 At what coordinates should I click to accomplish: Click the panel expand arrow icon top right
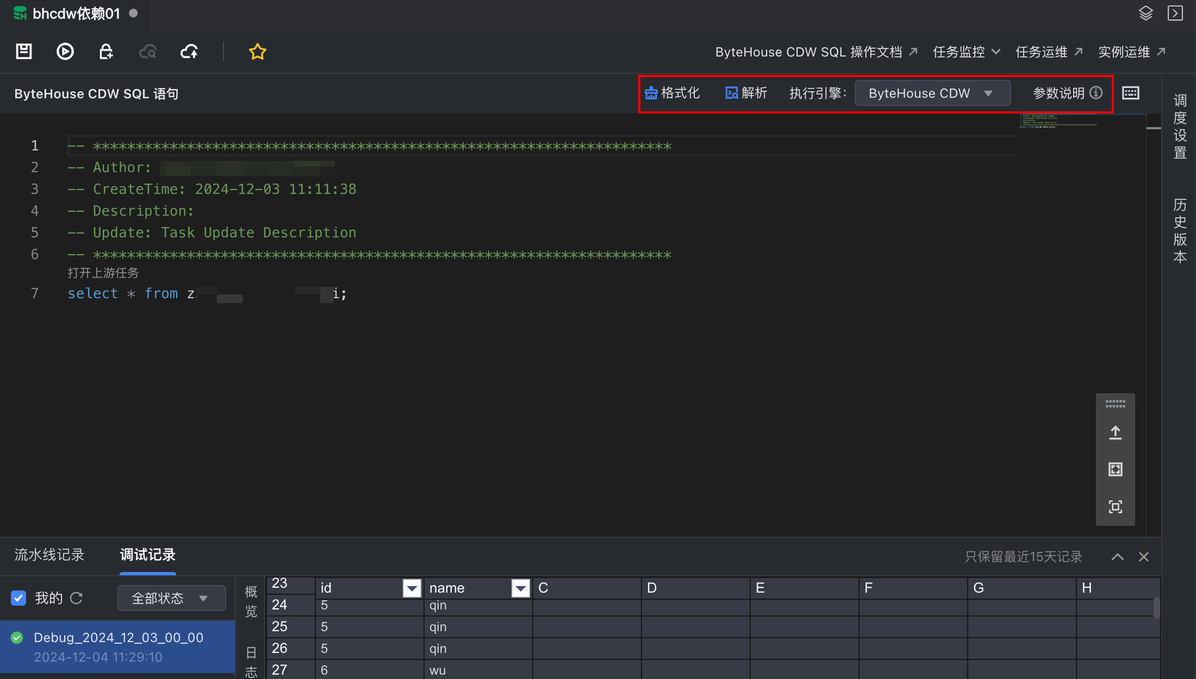point(1175,13)
